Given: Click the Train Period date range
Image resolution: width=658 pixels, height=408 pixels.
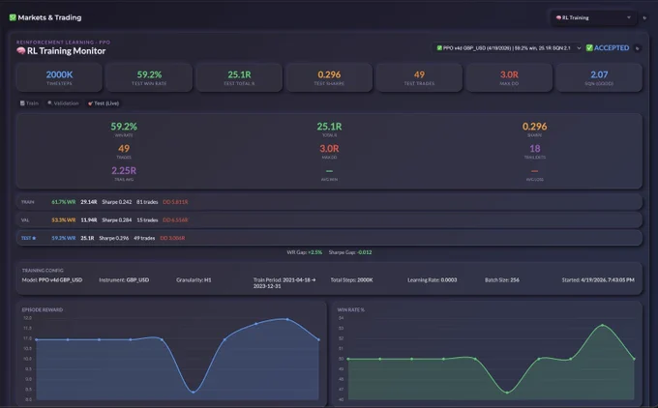Looking at the screenshot, I should tap(284, 283).
